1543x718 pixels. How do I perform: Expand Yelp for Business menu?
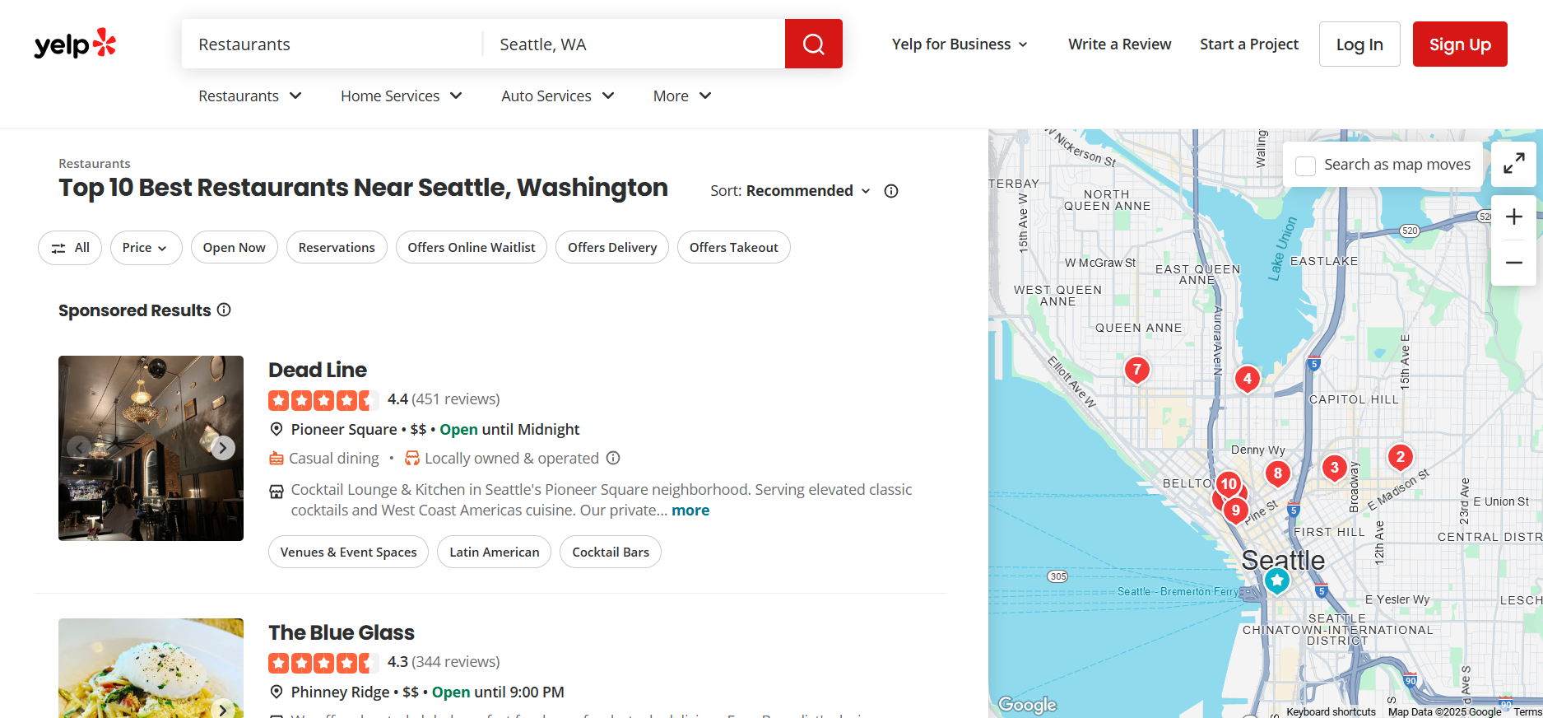click(x=960, y=44)
